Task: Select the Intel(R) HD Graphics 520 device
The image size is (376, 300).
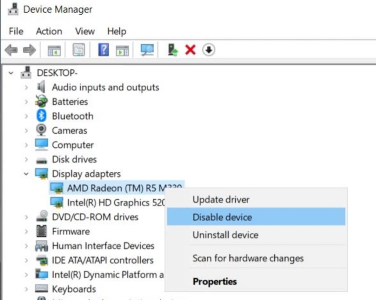Action: (117, 202)
